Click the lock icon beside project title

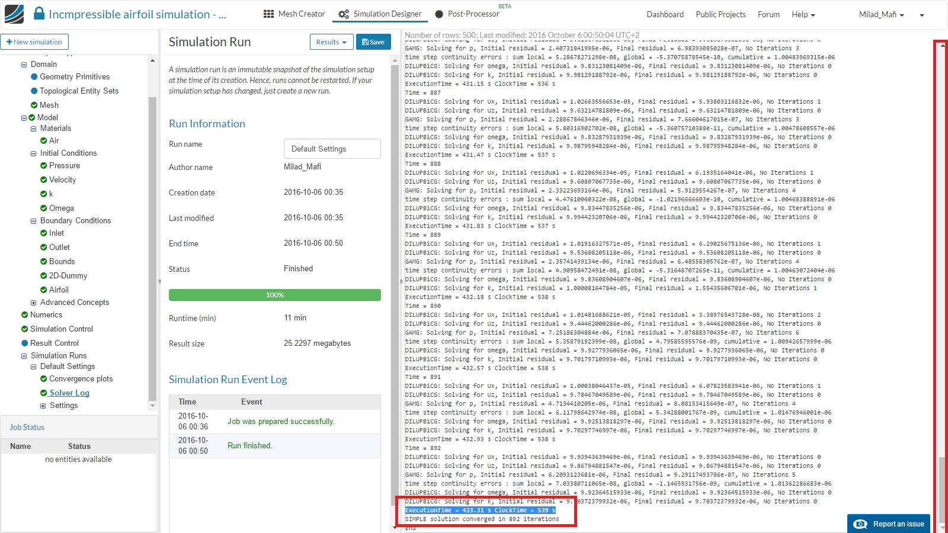pos(39,14)
